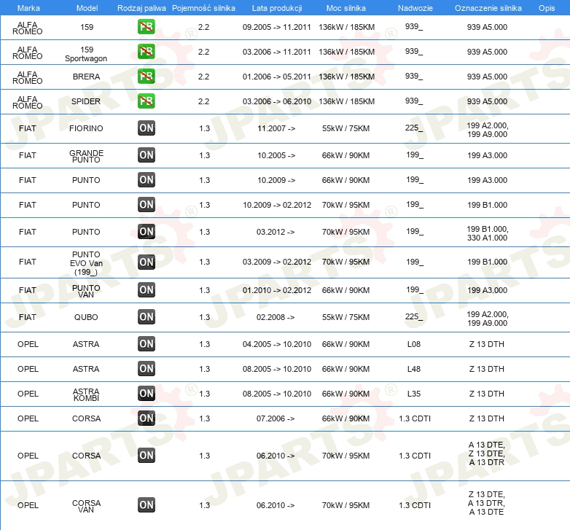Select the 159 Sportwagon model cell

click(x=86, y=54)
